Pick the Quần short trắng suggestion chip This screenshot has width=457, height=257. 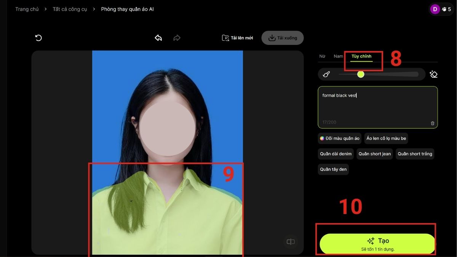[415, 154]
